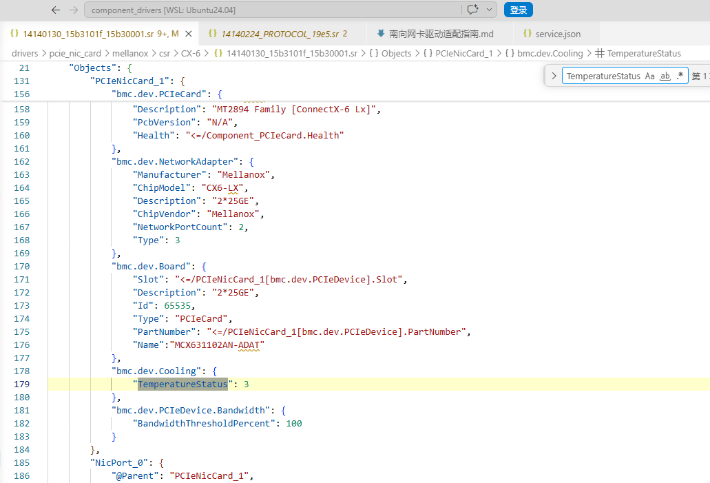Click "bmc.dev.Cooling" key
This screenshot has height=483, width=710.
pos(156,371)
